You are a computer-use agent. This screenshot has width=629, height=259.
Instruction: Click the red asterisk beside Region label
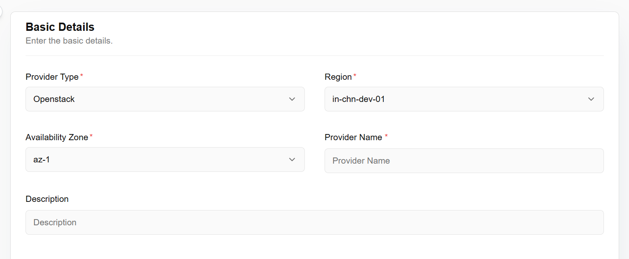(x=355, y=76)
